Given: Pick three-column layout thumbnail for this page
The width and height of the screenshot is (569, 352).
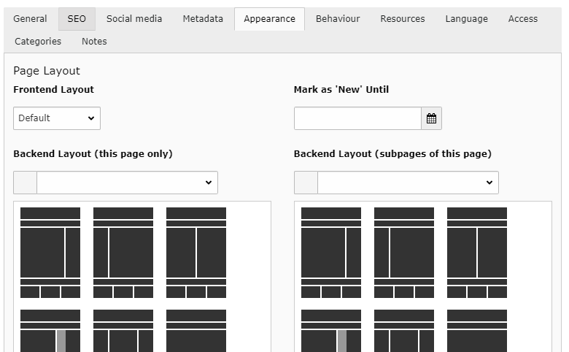Looking at the screenshot, I should click(123, 331).
